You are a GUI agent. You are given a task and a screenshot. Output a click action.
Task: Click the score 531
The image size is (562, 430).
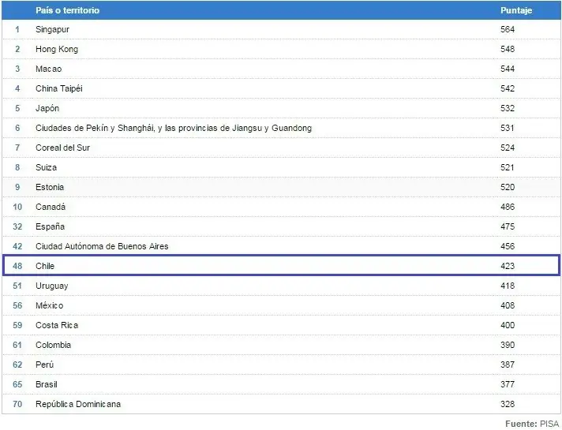(x=508, y=128)
